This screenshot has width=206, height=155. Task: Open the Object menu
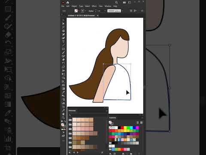pos(74,6)
